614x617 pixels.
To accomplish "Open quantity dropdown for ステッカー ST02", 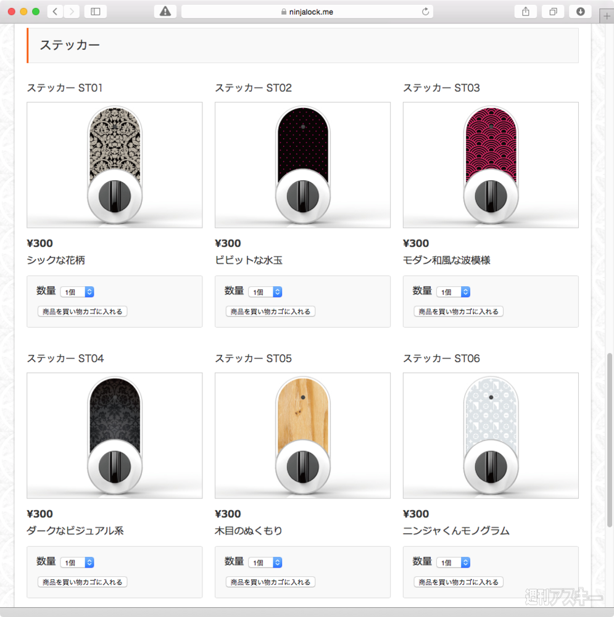I will 265,292.
